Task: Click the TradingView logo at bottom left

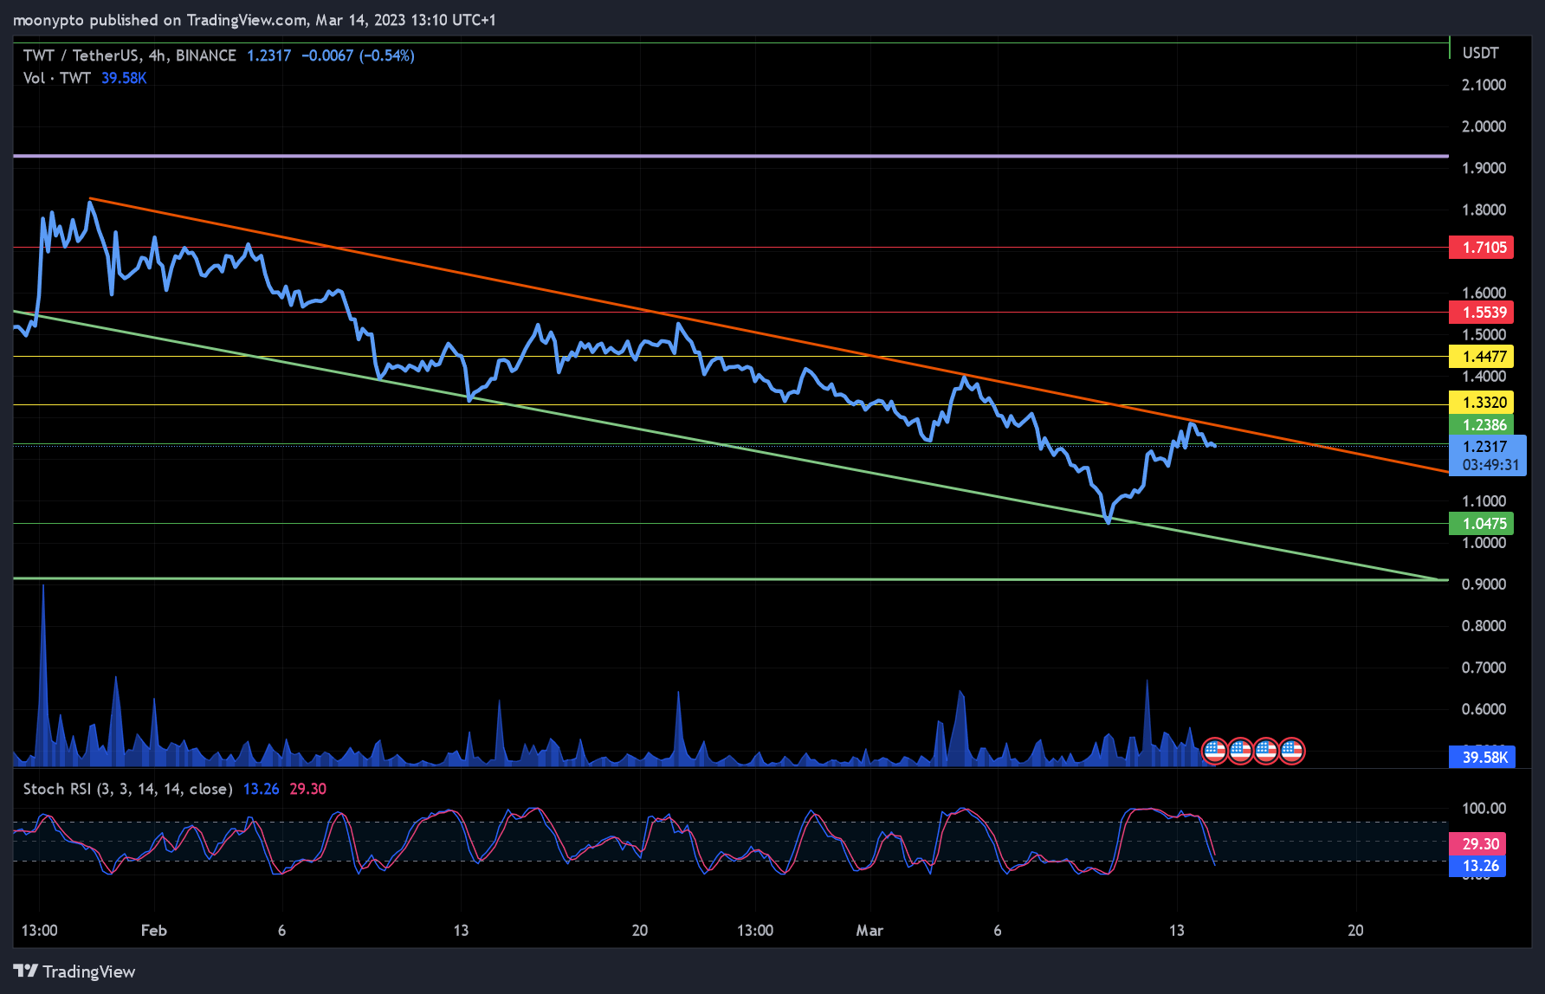Action: click(74, 971)
